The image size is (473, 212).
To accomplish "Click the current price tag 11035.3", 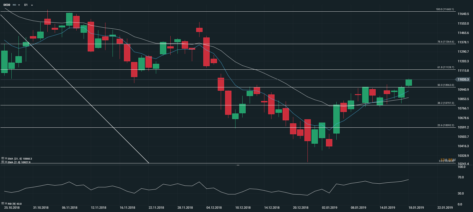I will 463,80.
